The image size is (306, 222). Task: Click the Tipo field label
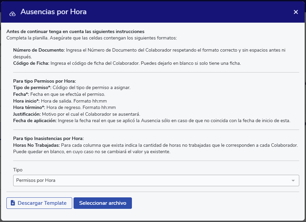tap(18, 170)
